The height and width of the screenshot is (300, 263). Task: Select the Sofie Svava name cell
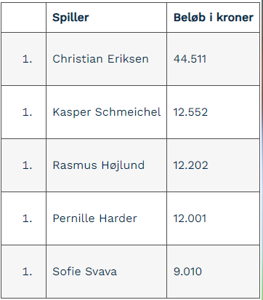[106, 272]
